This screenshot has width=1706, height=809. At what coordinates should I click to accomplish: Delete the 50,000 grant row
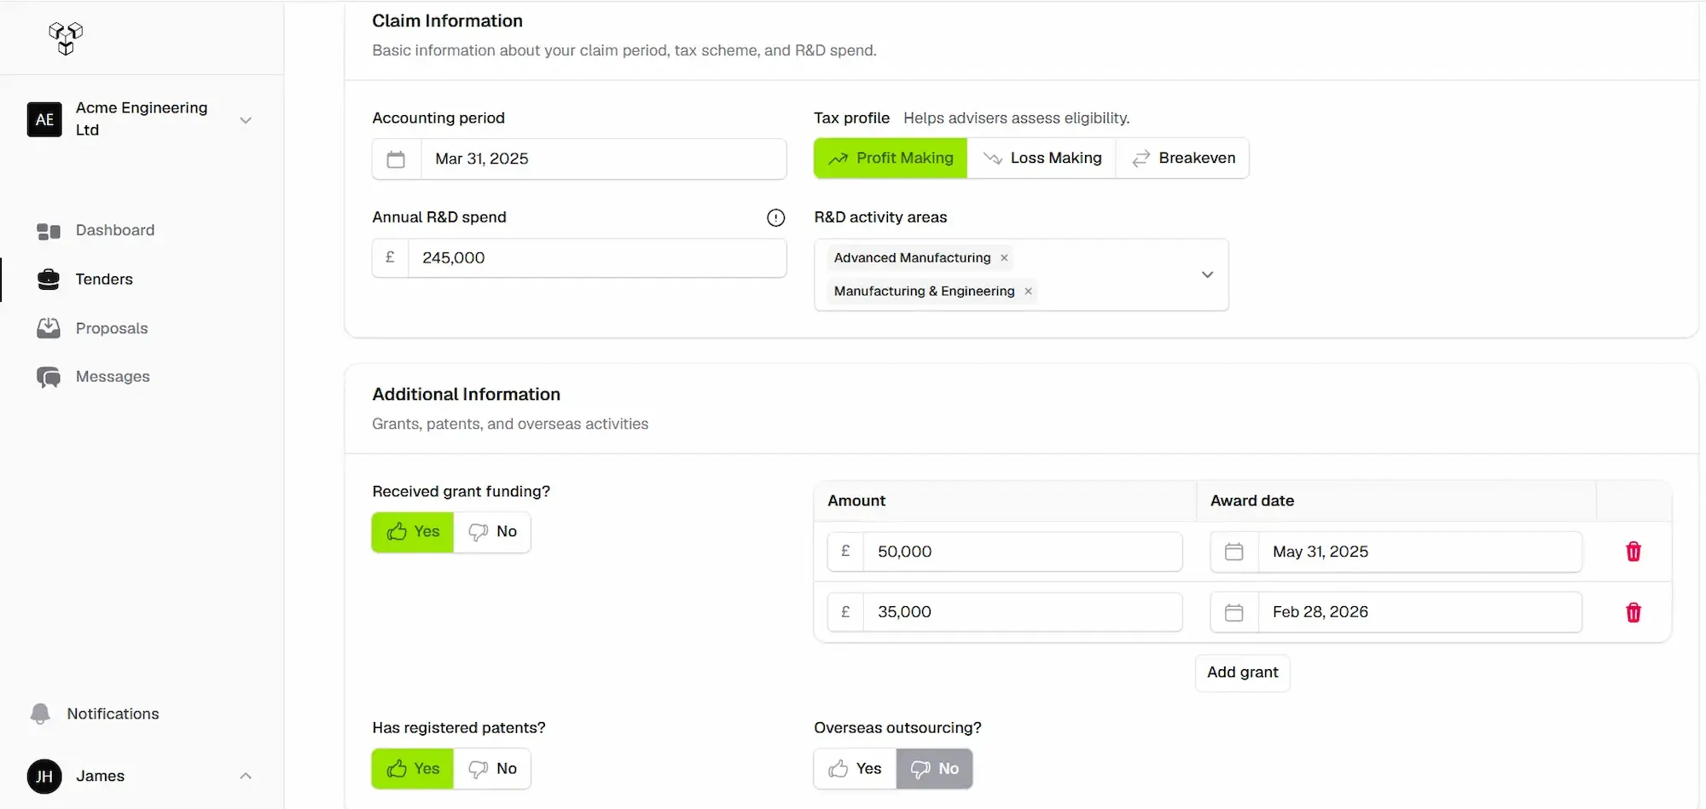click(x=1633, y=552)
